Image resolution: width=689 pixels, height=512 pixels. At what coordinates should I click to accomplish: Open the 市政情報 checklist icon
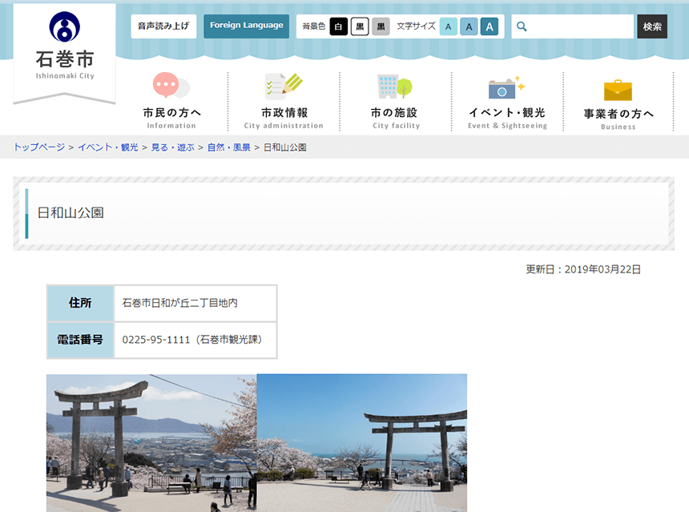pyautogui.click(x=283, y=86)
